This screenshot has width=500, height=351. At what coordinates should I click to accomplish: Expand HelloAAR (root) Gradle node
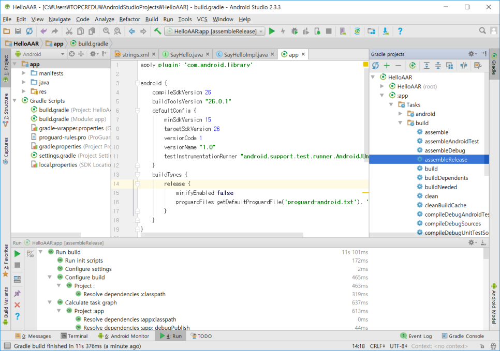[x=382, y=86]
